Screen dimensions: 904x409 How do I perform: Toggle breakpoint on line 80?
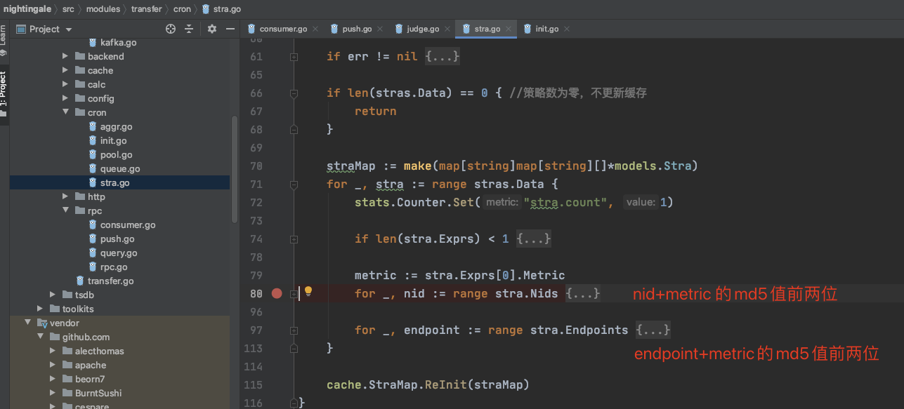pyautogui.click(x=277, y=293)
